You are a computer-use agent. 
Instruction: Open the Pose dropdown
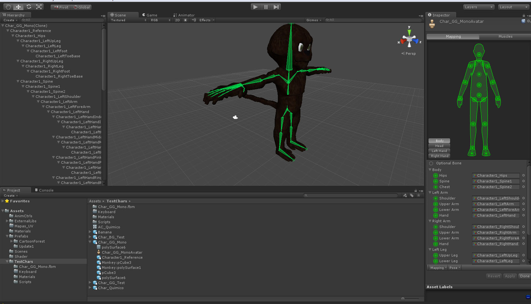(x=455, y=268)
